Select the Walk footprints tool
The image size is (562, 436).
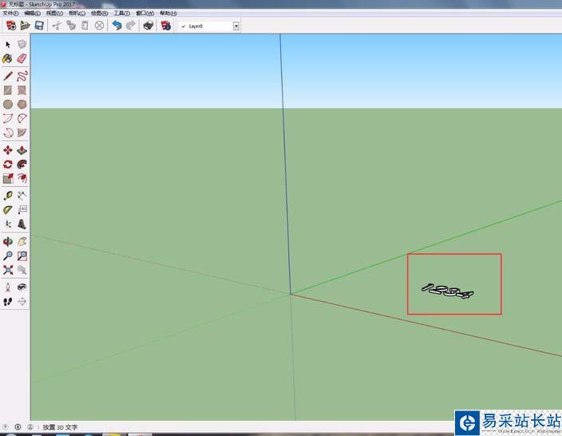(x=8, y=302)
